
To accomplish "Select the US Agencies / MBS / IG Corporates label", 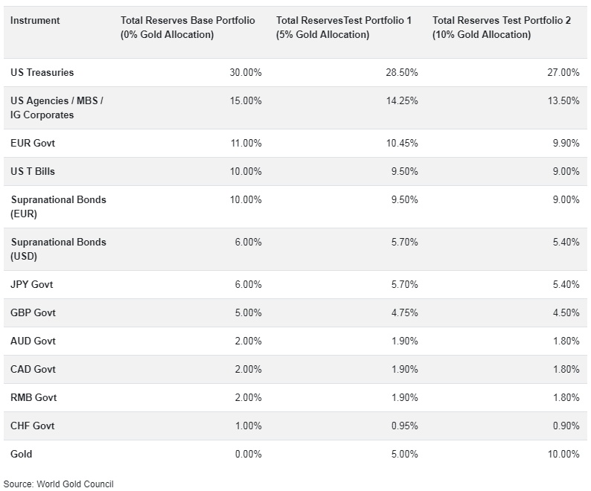I will pyautogui.click(x=57, y=108).
